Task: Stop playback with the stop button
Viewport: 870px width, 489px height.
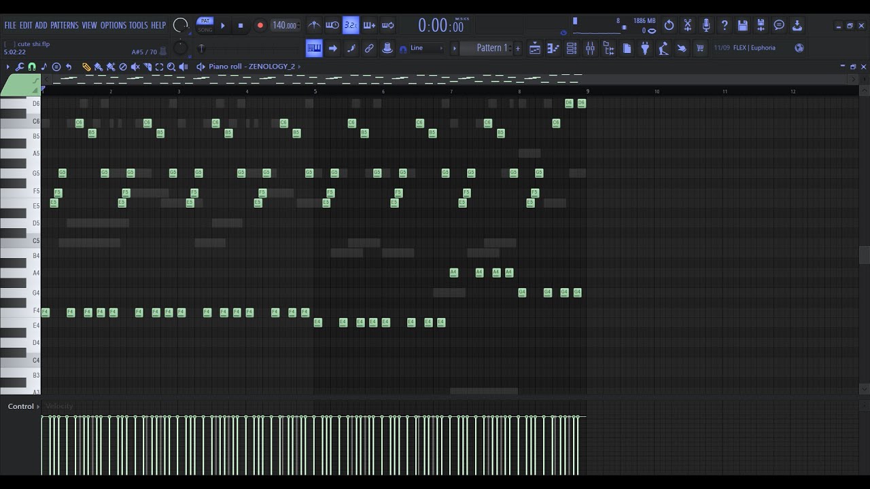Action: click(x=241, y=26)
